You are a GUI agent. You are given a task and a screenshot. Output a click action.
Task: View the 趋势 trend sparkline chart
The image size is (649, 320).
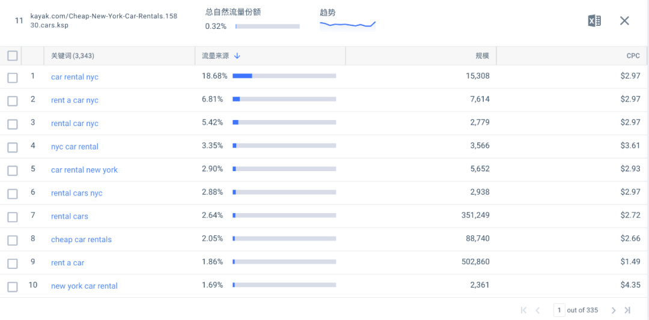tap(347, 25)
